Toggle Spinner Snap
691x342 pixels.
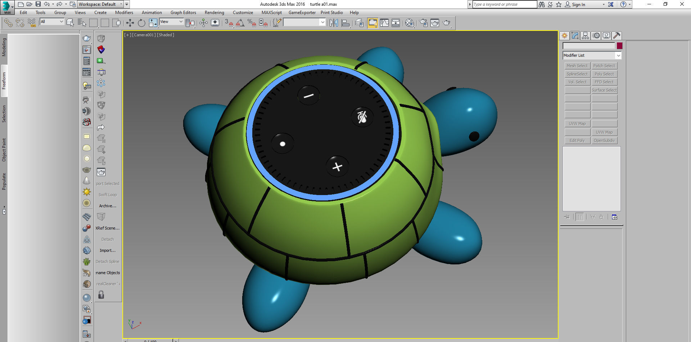tap(263, 23)
